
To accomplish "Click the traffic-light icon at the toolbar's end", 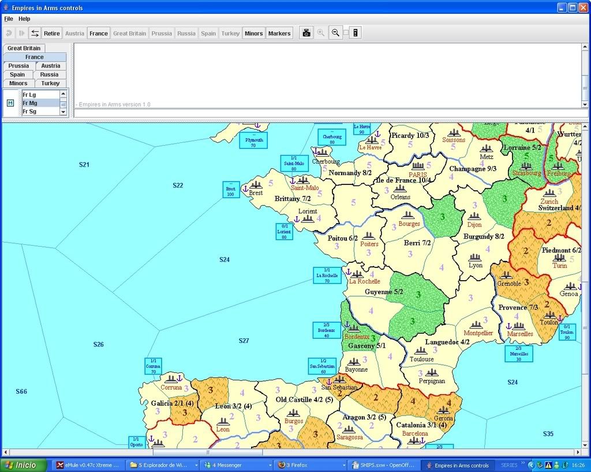I will tap(355, 33).
